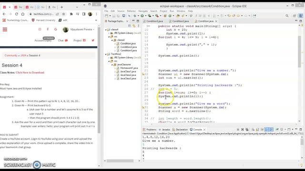305x171 pixels.
Task: Open Chrome extensions puzzle icon
Action: tap(71, 14)
